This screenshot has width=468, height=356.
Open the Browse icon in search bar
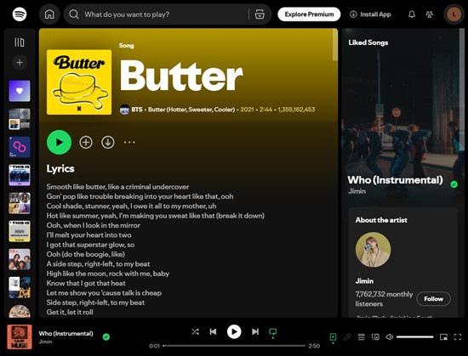pos(260,14)
